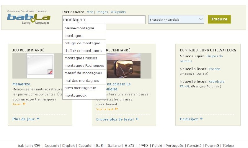Select suggestion mal des montagnes
This screenshot has width=248, height=148.
[x=84, y=80]
